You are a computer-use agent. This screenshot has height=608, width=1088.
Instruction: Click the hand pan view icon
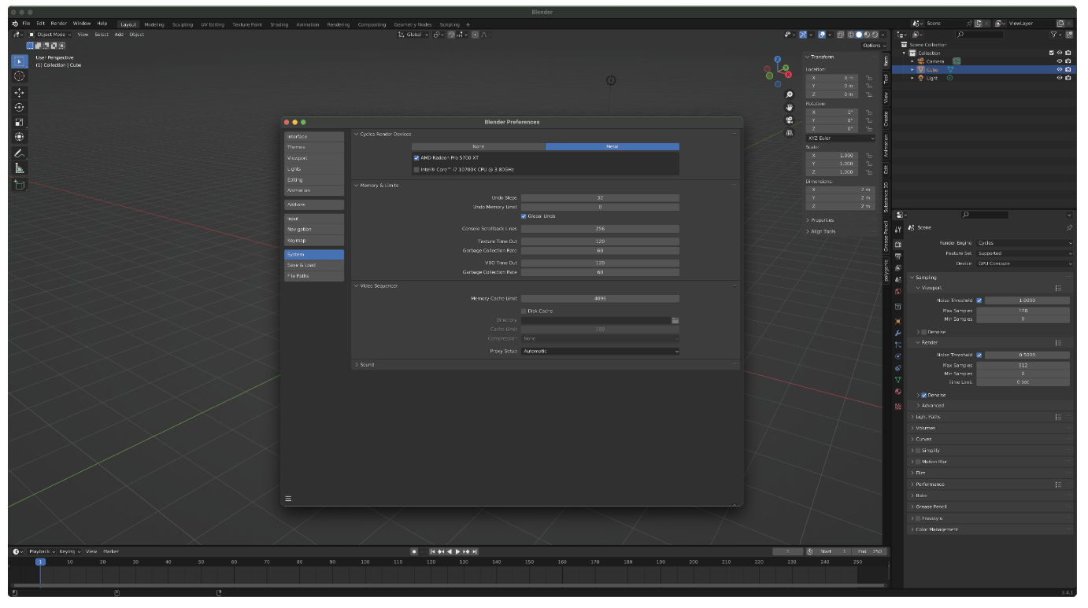pos(790,107)
